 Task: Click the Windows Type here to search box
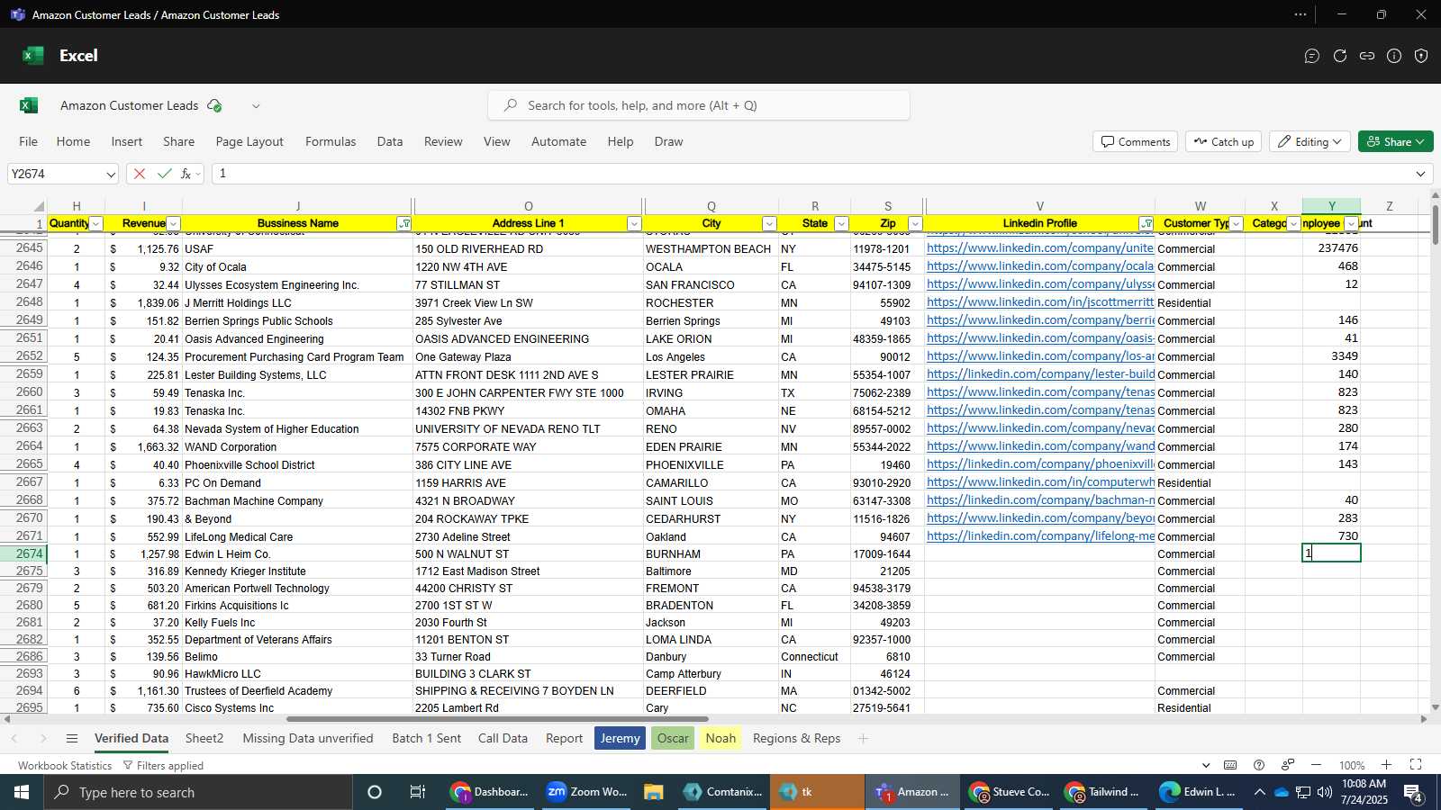tap(198, 792)
